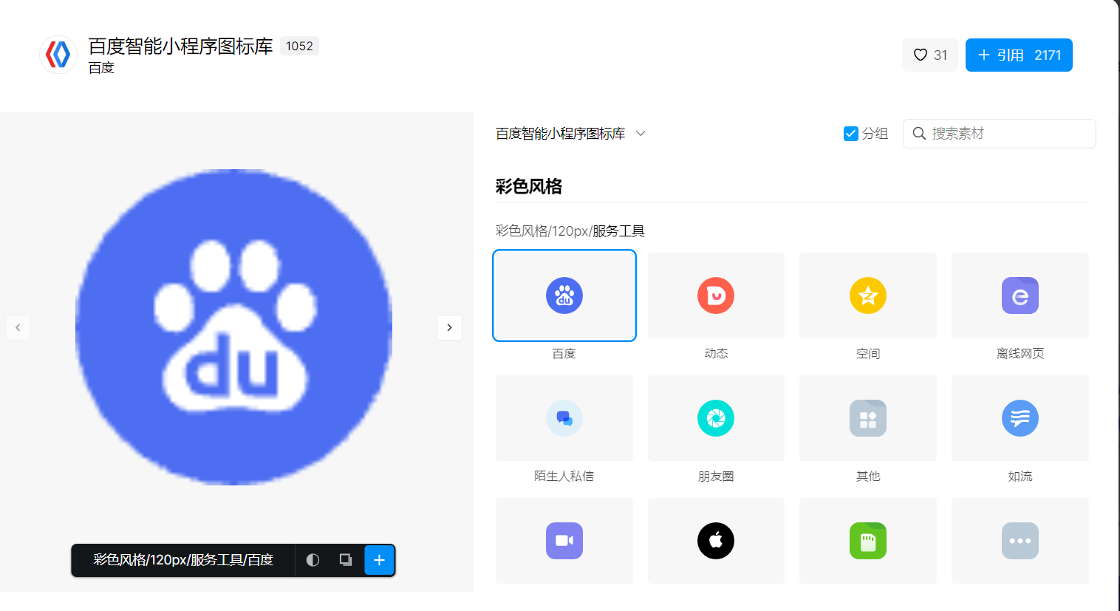The image size is (1120, 611).
Task: Uncheck the 分组 grouping checkbox
Action: tap(850, 134)
